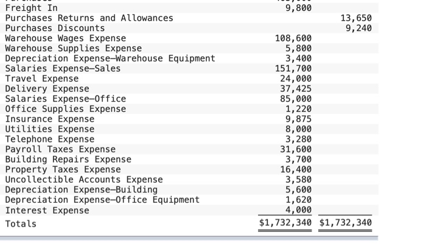Select Property Taxes Expense label
The height and width of the screenshot is (246, 426).
point(63,169)
